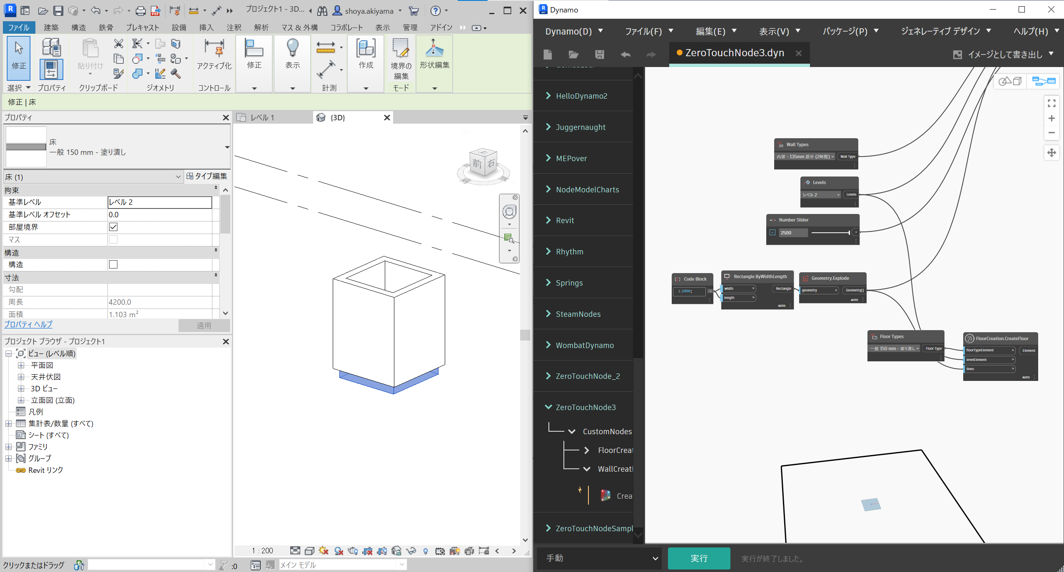Image resolution: width=1064 pixels, height=572 pixels.
Task: Click the Dynamo open file folder icon
Action: (x=573, y=55)
